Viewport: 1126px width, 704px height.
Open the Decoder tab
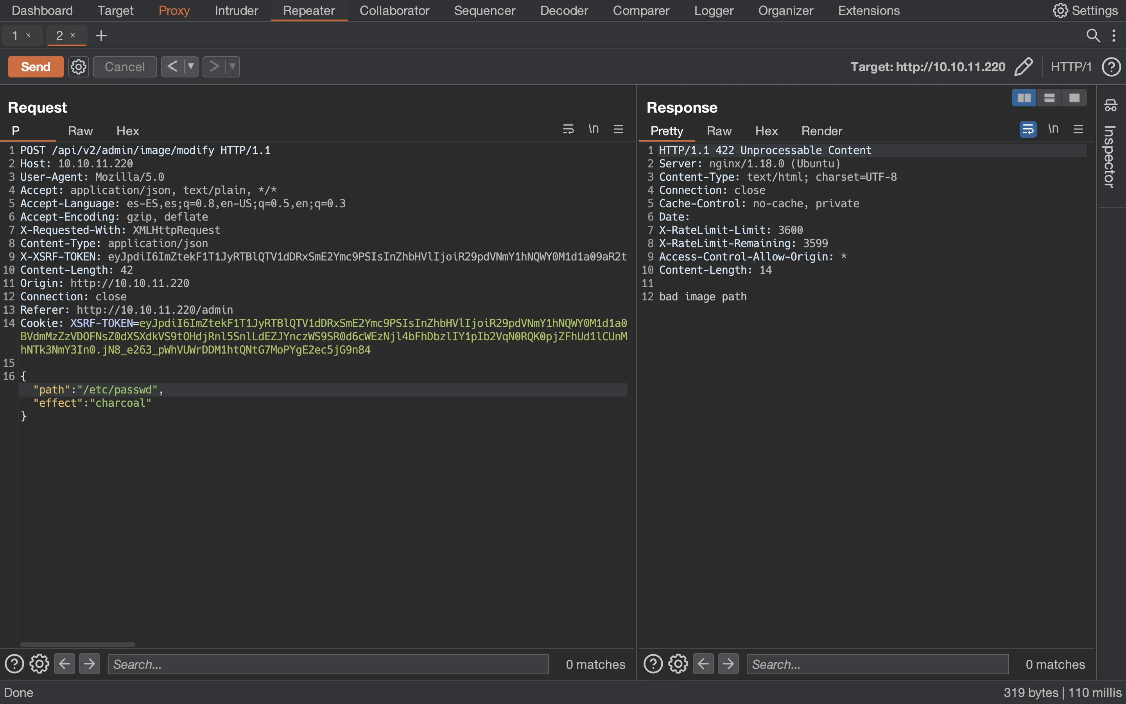coord(564,10)
